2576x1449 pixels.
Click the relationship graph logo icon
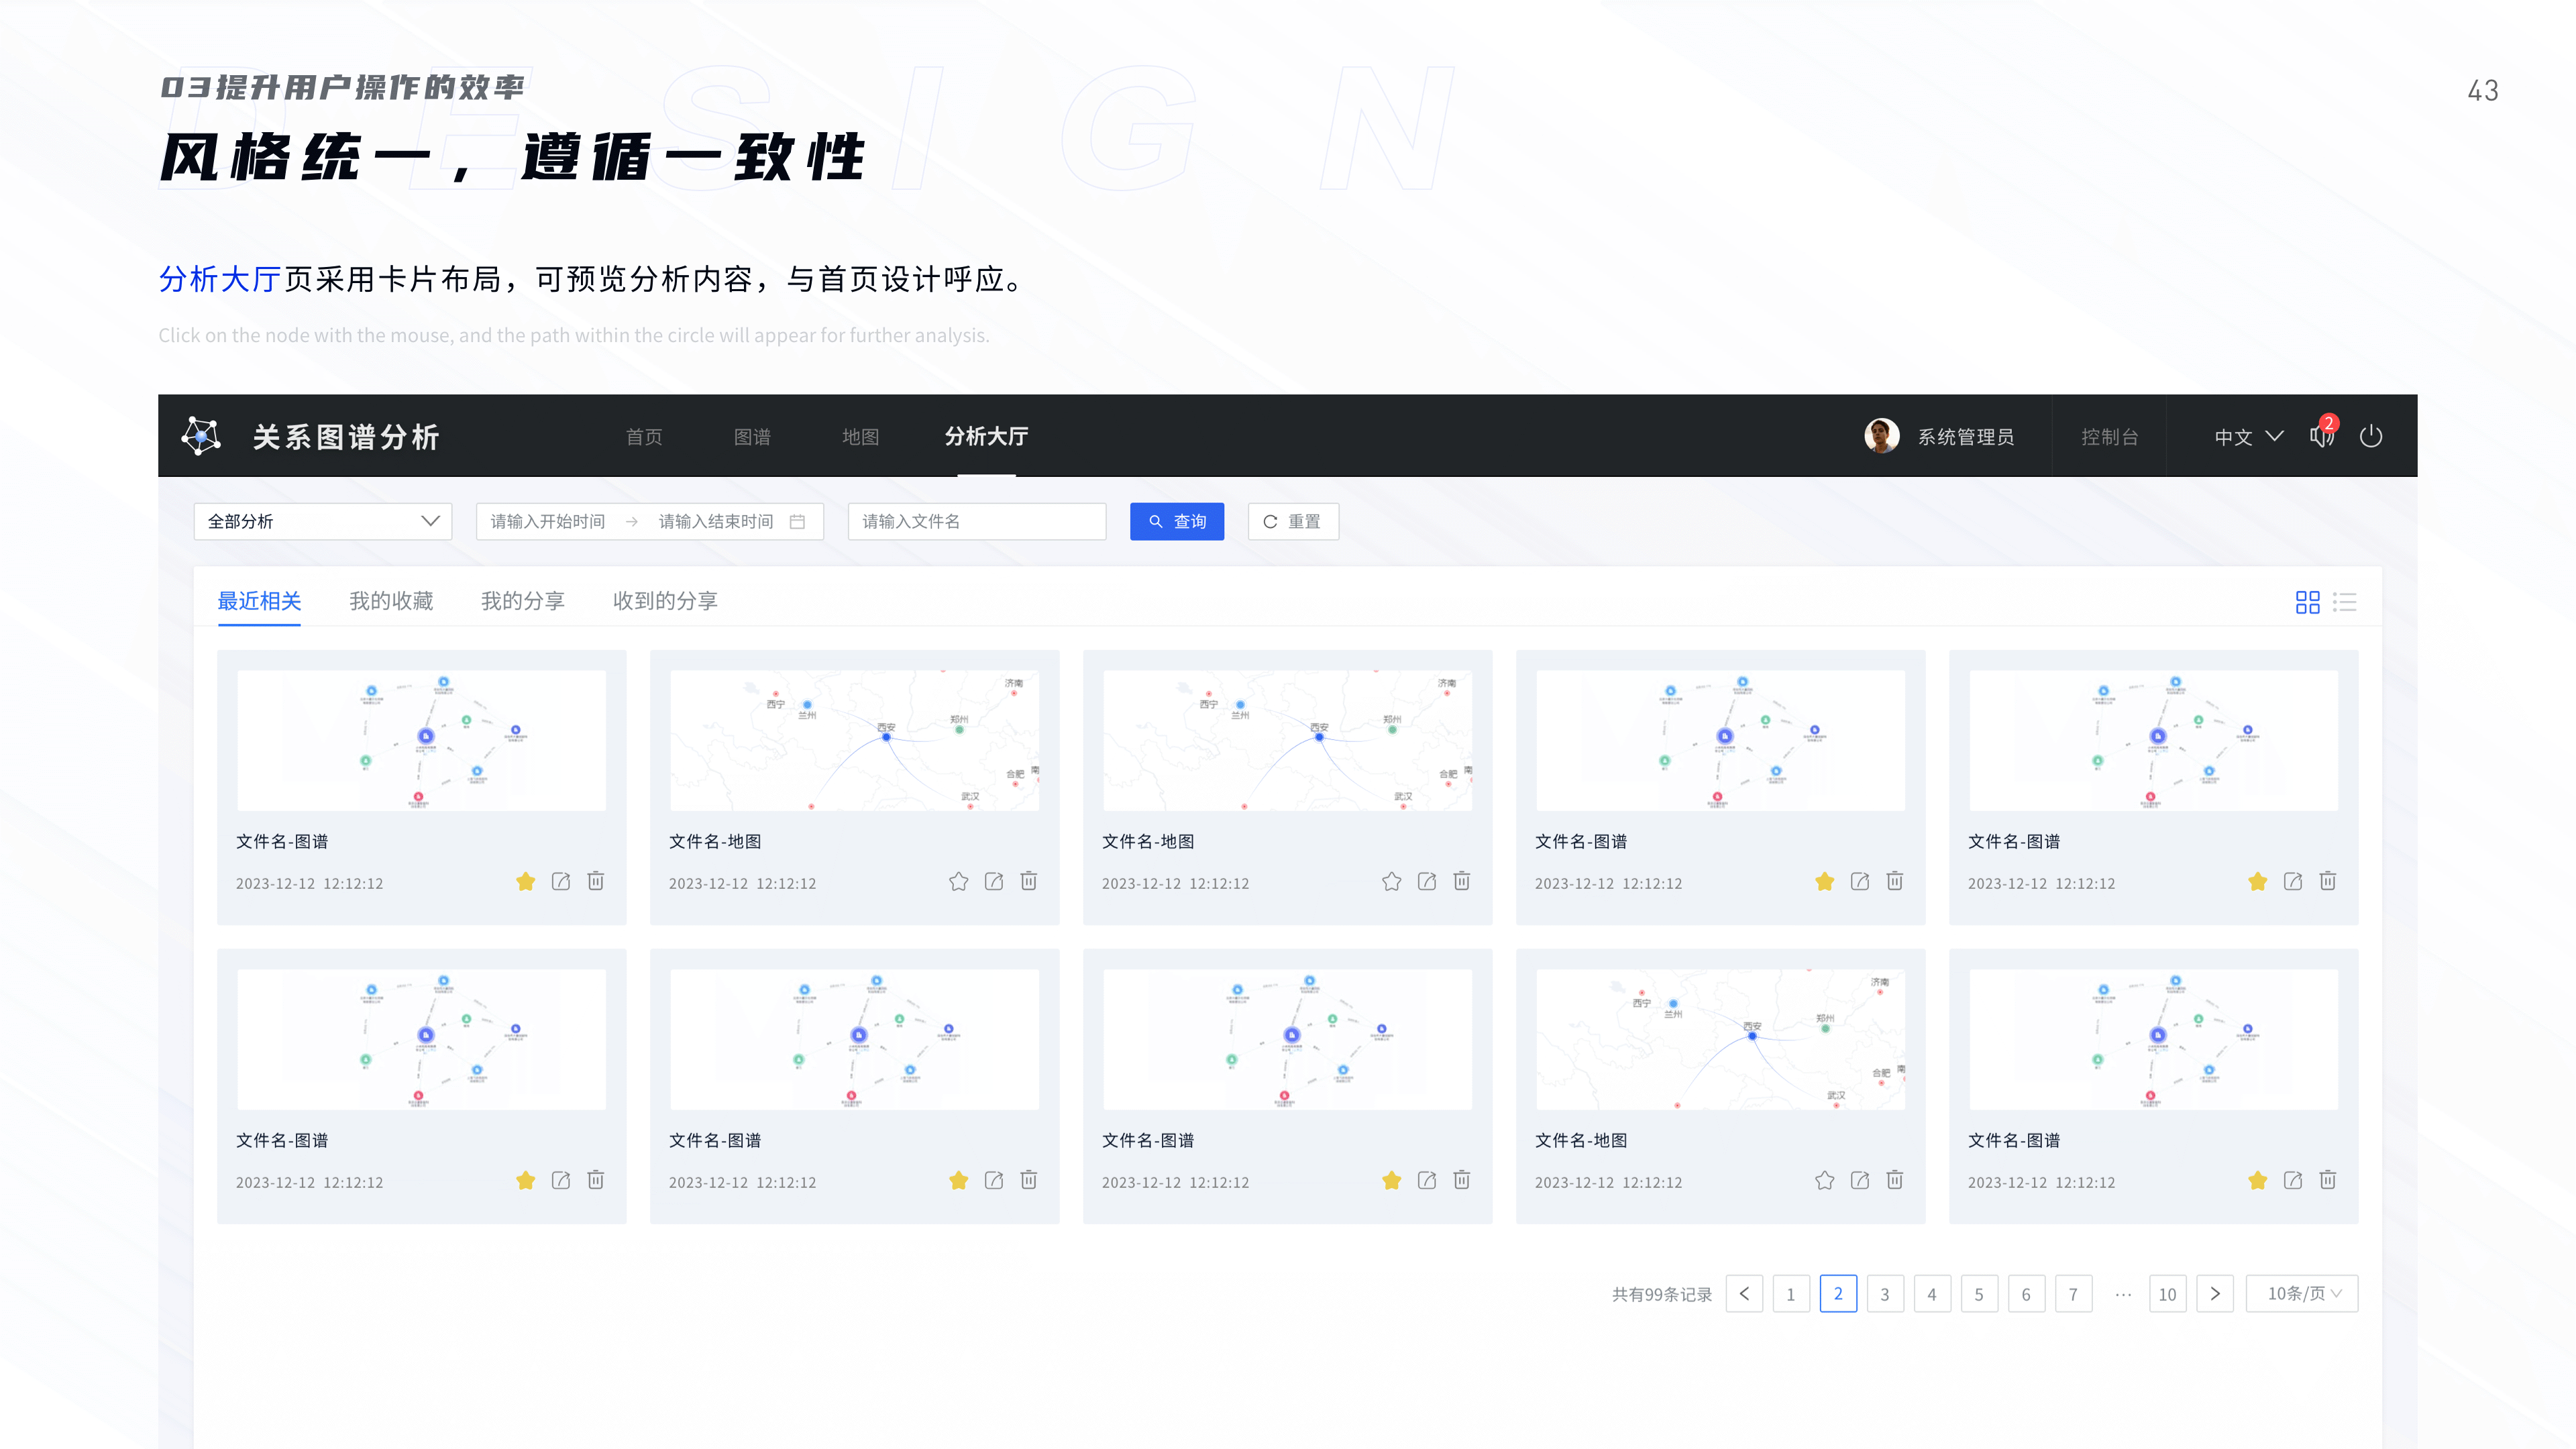(201, 436)
